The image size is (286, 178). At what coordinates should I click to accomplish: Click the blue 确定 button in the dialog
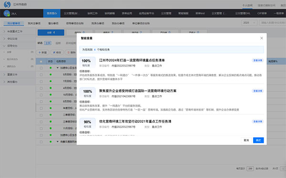point(258,140)
